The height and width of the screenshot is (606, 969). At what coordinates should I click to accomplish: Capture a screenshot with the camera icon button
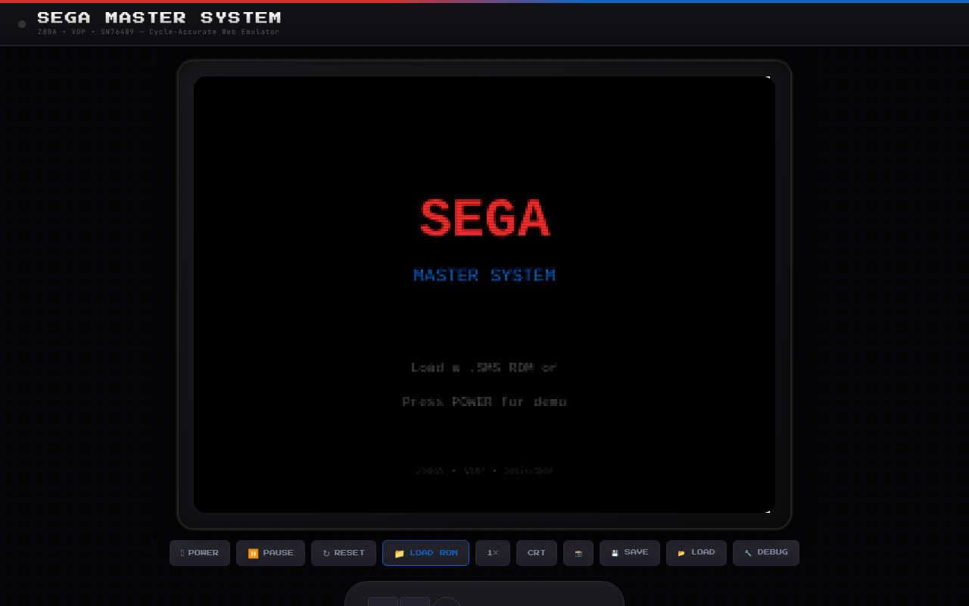(x=578, y=553)
